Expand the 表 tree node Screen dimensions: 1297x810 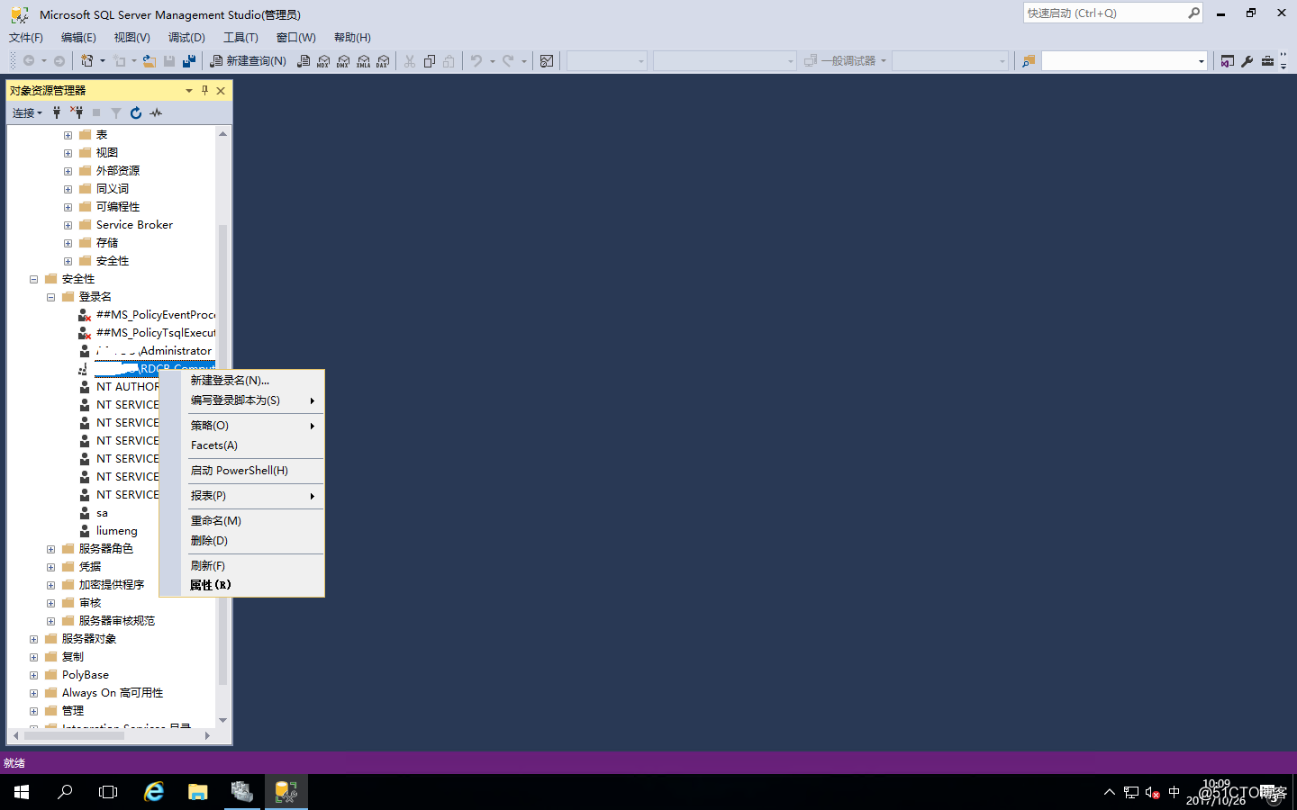pyautogui.click(x=68, y=135)
